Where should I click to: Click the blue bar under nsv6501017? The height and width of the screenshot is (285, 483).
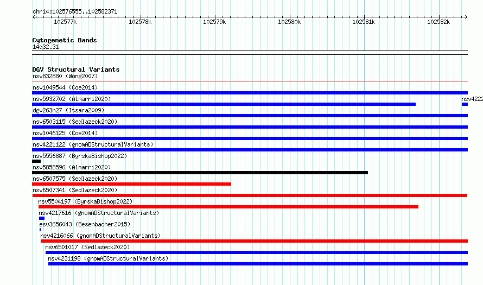click(257, 252)
